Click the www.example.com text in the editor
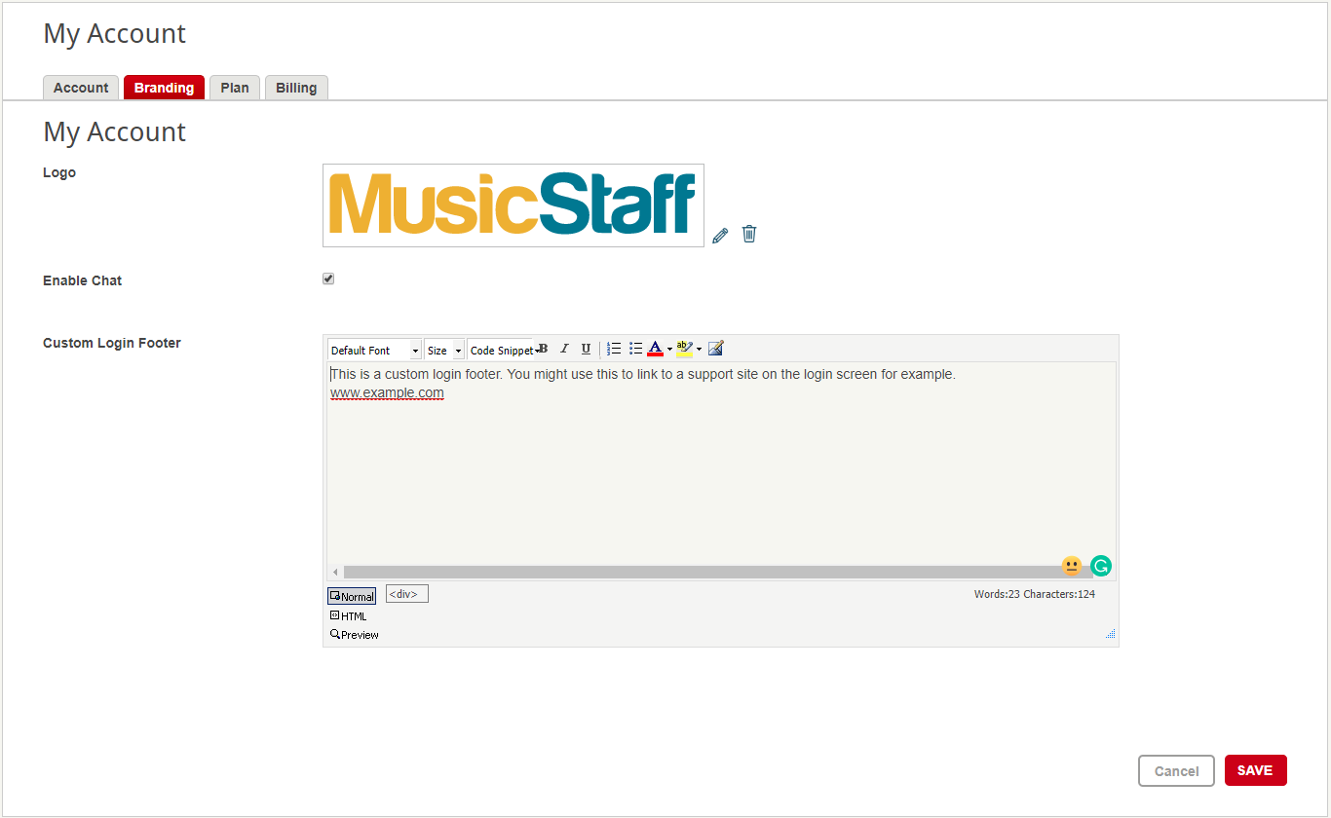The width and height of the screenshot is (1331, 818). [x=387, y=392]
